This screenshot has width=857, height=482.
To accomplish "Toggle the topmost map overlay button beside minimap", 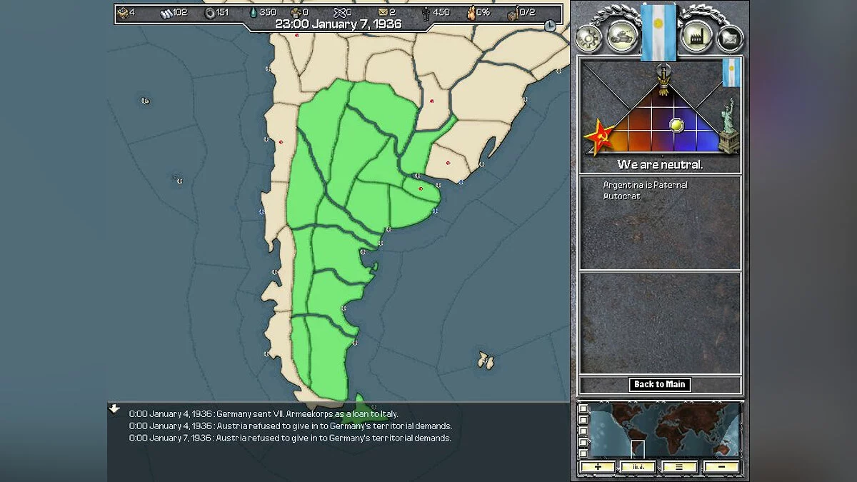I will pos(583,408).
